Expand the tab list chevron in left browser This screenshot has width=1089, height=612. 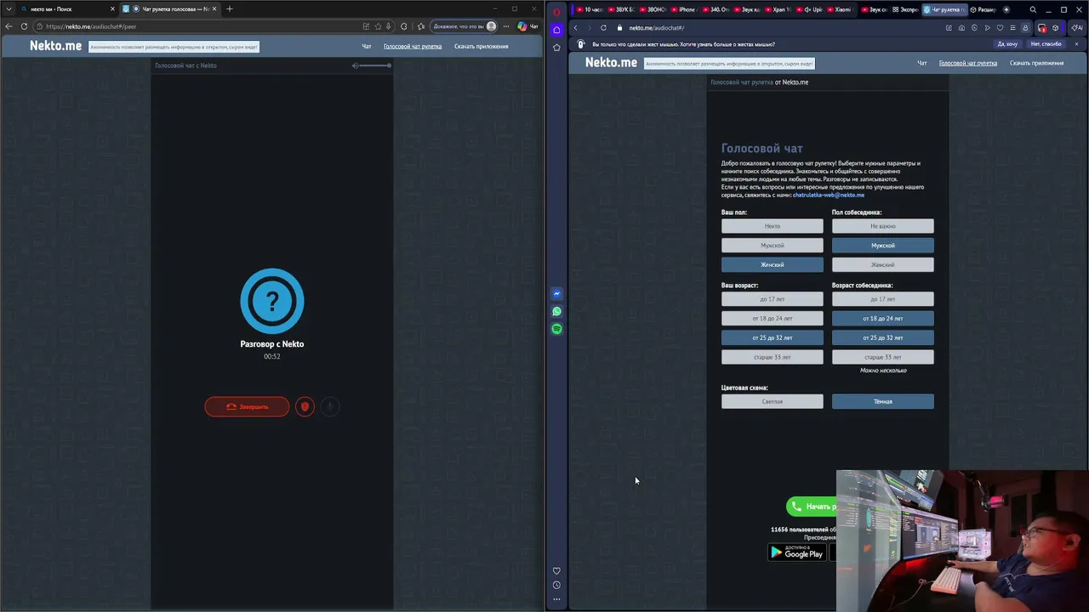pyautogui.click(x=9, y=8)
